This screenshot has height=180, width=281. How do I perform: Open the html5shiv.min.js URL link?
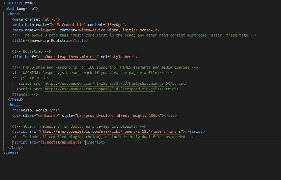click(x=104, y=83)
